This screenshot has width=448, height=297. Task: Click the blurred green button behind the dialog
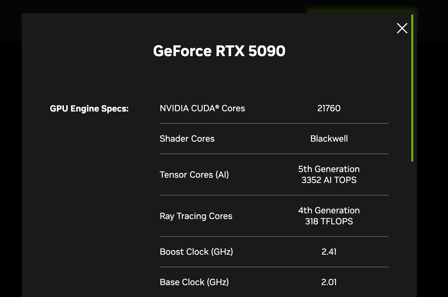pos(361,11)
